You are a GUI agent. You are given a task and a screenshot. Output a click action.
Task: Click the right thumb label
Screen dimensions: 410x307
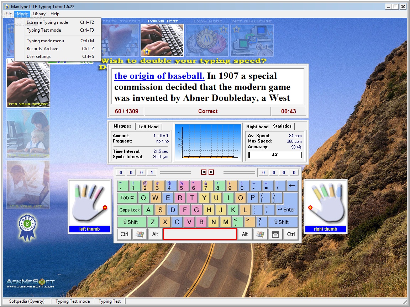[x=326, y=229]
